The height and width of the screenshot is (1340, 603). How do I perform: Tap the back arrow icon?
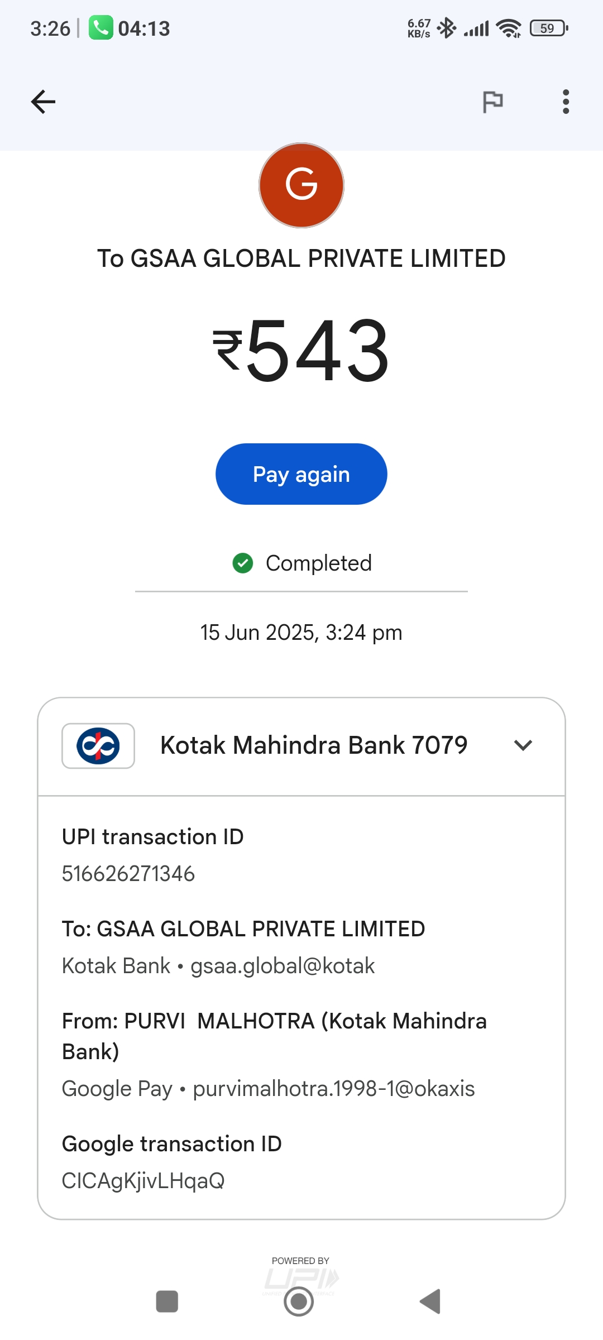pos(43,102)
